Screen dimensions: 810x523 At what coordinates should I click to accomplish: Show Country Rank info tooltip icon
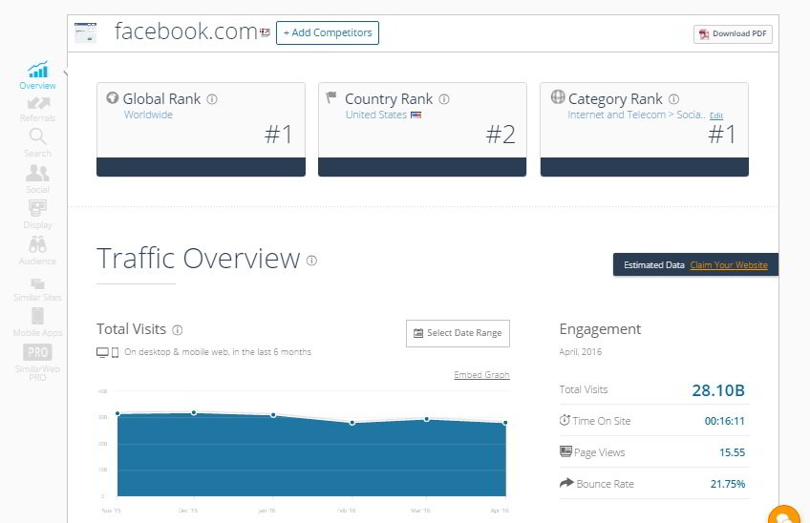pos(444,99)
